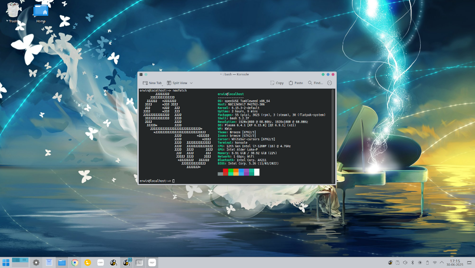475x268 pixels.
Task: Switch desktops using the virtual desktop pager
Action: pyautogui.click(x=20, y=262)
